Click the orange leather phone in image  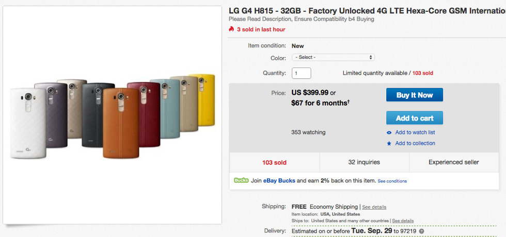point(120,124)
